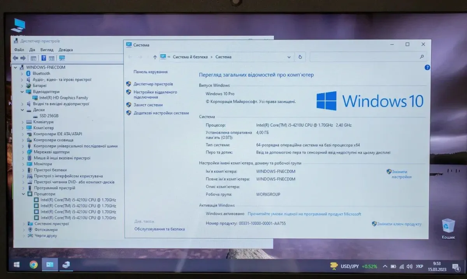Click the Windows Start button
Viewport: 467px width, 279px height.
[17, 265]
